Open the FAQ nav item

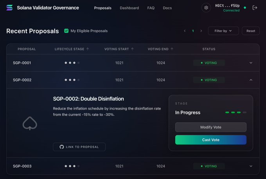(151, 8)
